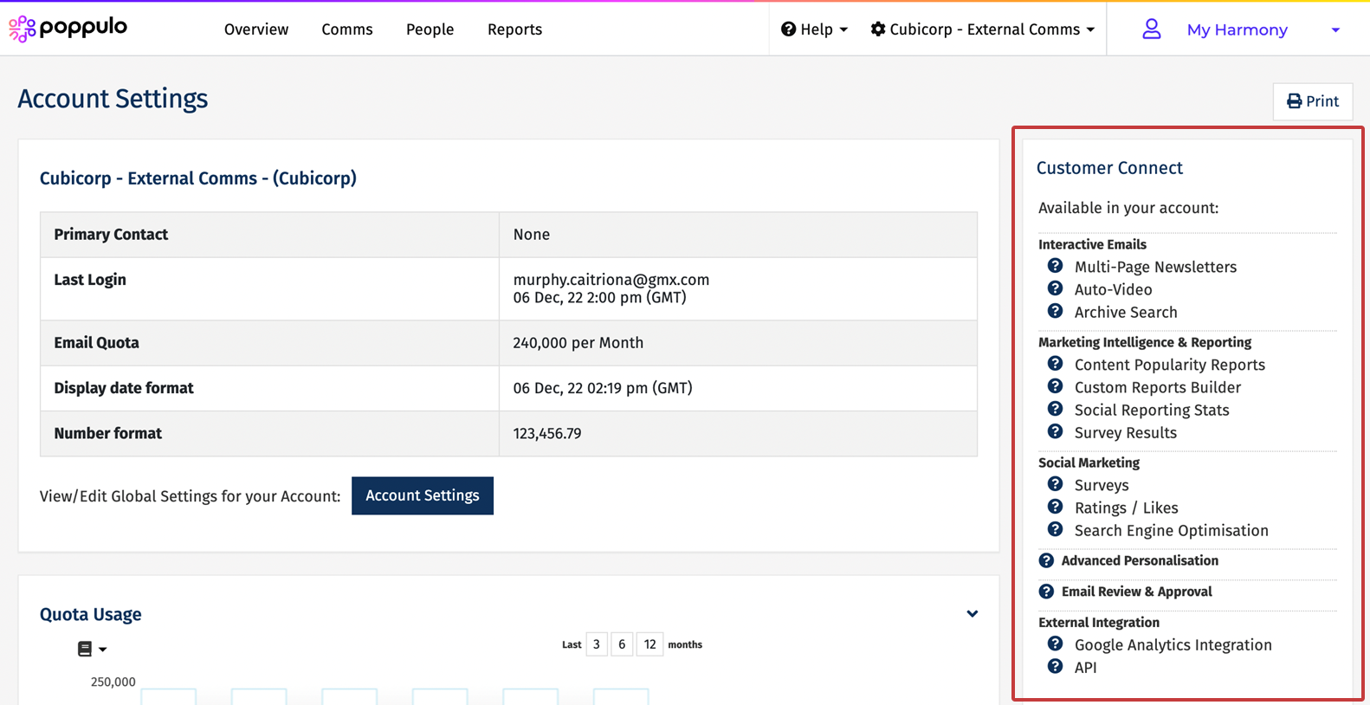Click help icon next to Auto-Video

click(x=1055, y=288)
